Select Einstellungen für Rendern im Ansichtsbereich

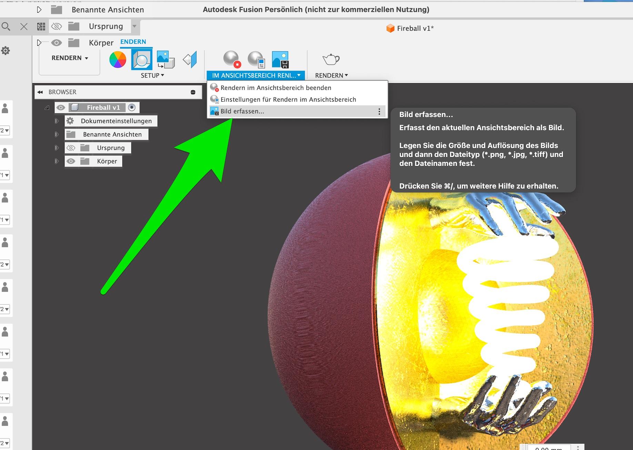297,100
